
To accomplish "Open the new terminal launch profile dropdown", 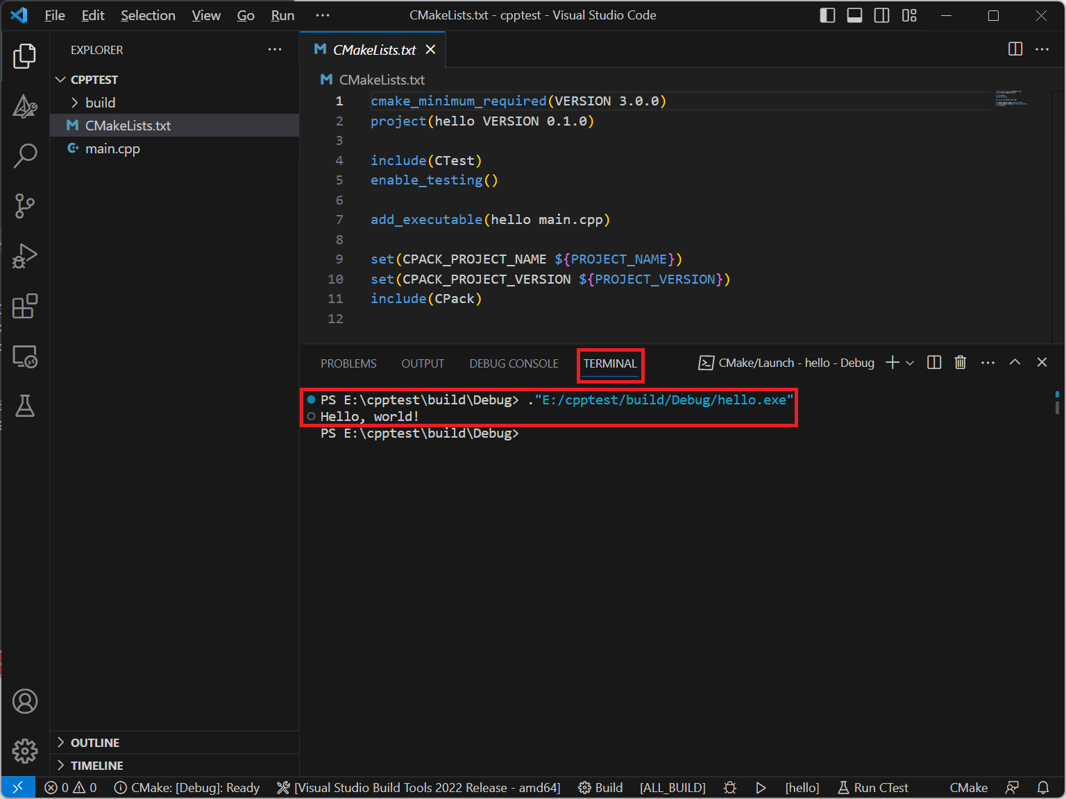I will point(910,363).
